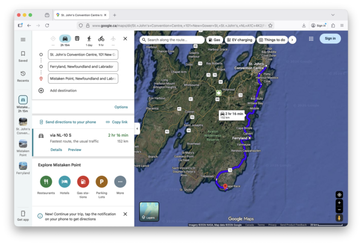This screenshot has width=362, height=245.
Task: Click Search along the route box
Action: click(x=172, y=40)
